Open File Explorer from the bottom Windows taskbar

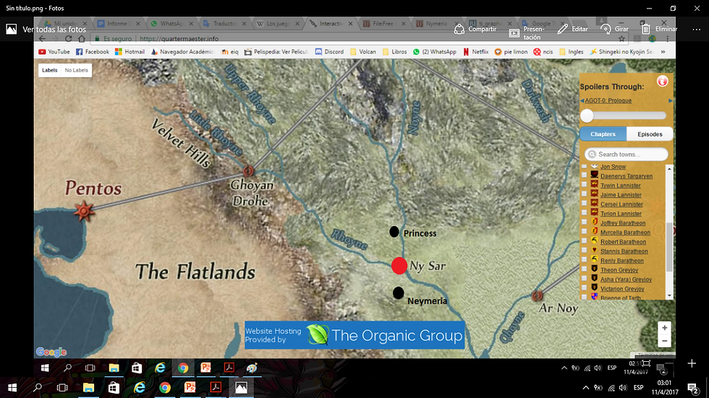point(88,388)
